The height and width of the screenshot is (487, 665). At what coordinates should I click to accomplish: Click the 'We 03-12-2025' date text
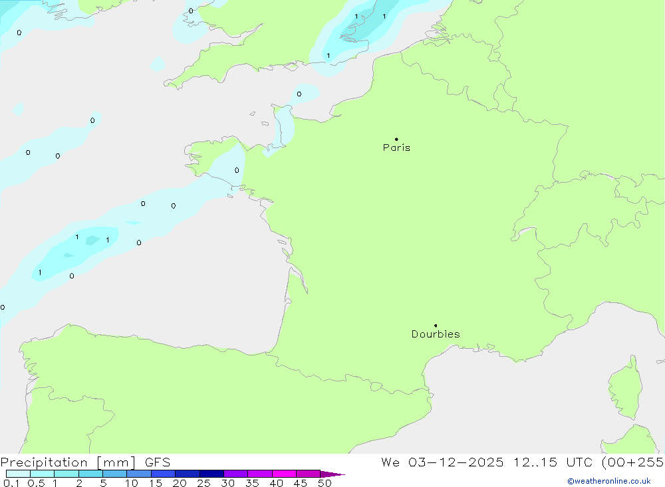click(442, 462)
